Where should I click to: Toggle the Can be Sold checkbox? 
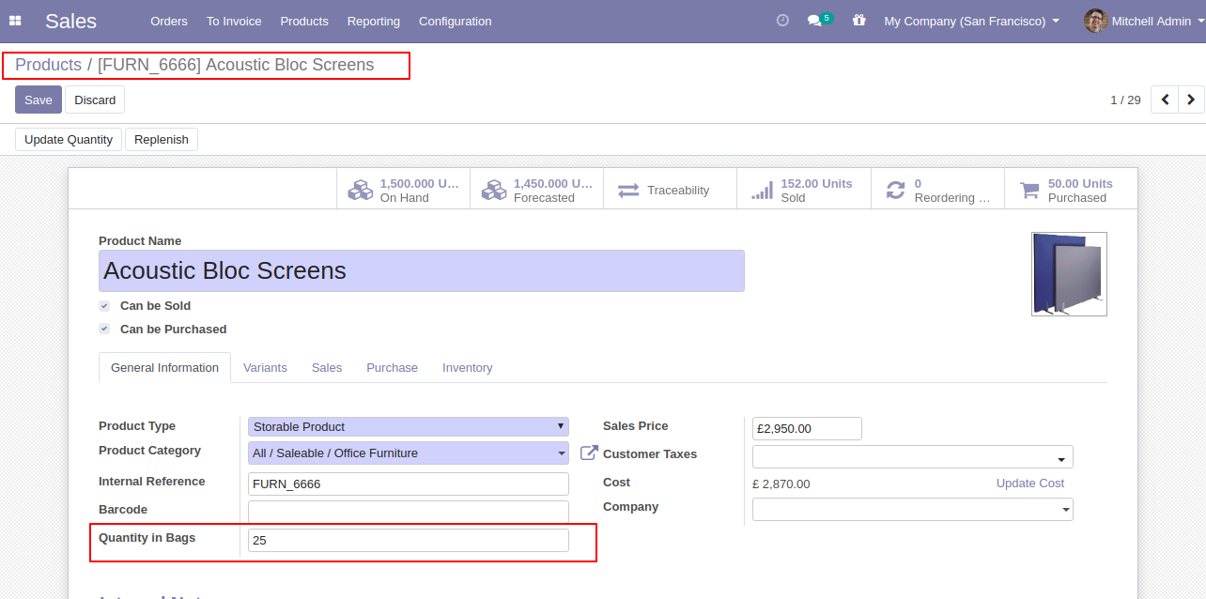[104, 306]
